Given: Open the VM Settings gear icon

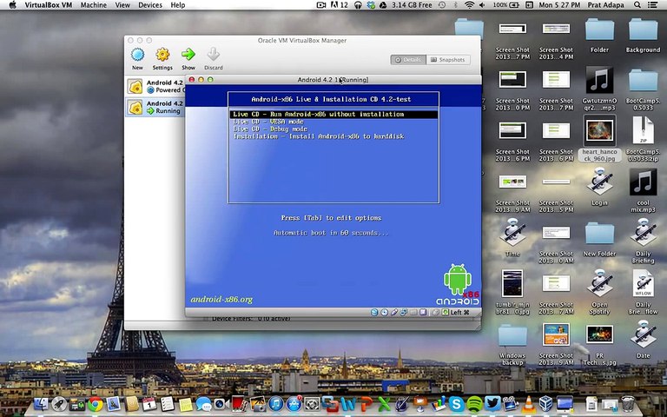Looking at the screenshot, I should tap(162, 55).
